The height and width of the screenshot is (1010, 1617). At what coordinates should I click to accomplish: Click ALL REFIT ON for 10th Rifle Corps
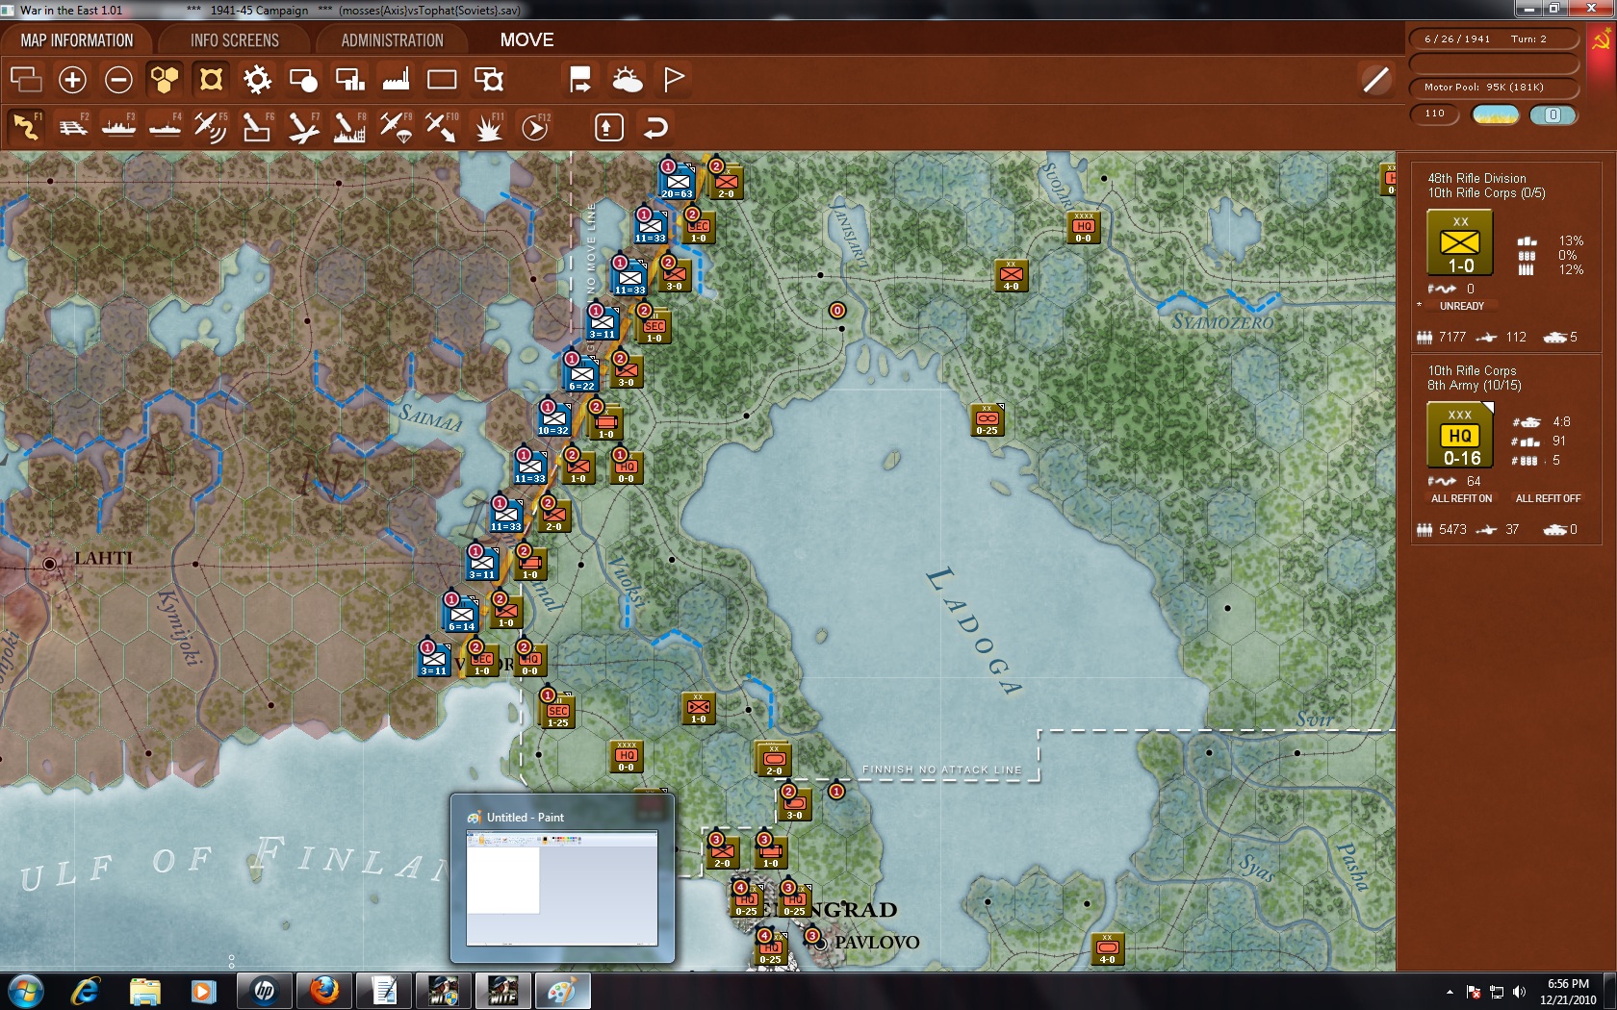coord(1461,498)
